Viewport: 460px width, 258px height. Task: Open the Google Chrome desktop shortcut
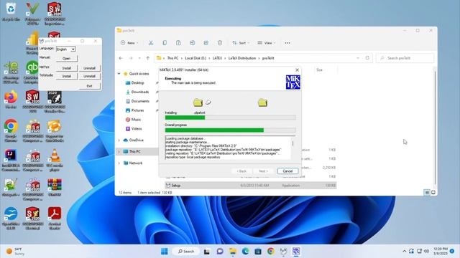tap(11, 130)
